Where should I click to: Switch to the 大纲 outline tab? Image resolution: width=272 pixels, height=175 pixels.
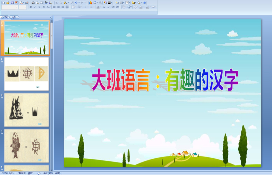click(x=13, y=18)
